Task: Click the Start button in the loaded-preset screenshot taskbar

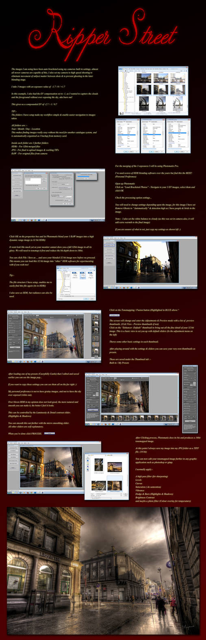Action: tap(87, 424)
